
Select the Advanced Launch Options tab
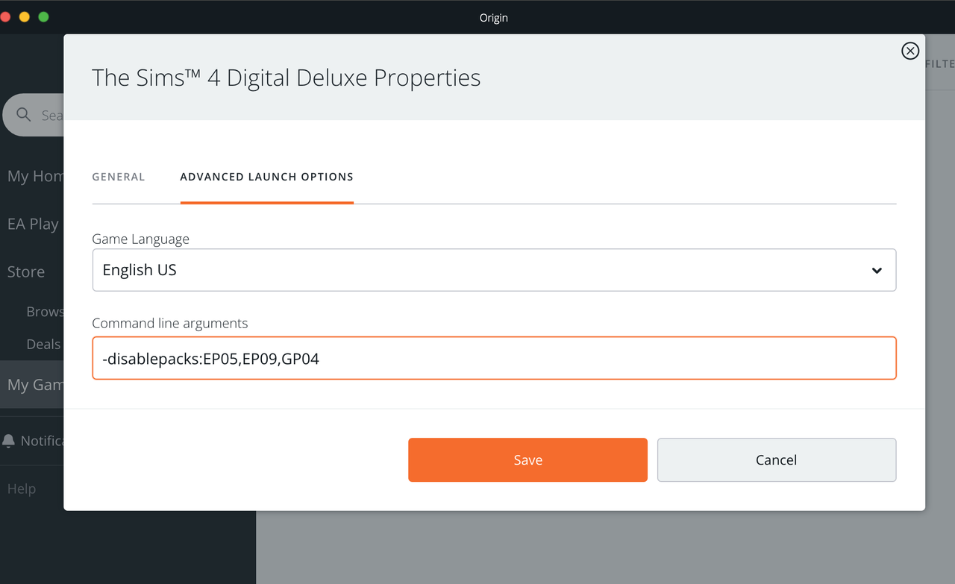coord(267,177)
